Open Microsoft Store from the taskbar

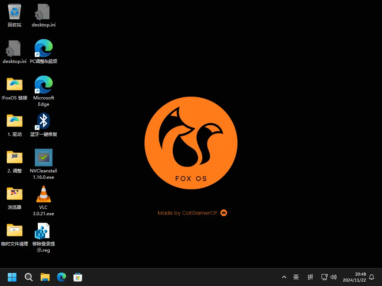pos(78,277)
